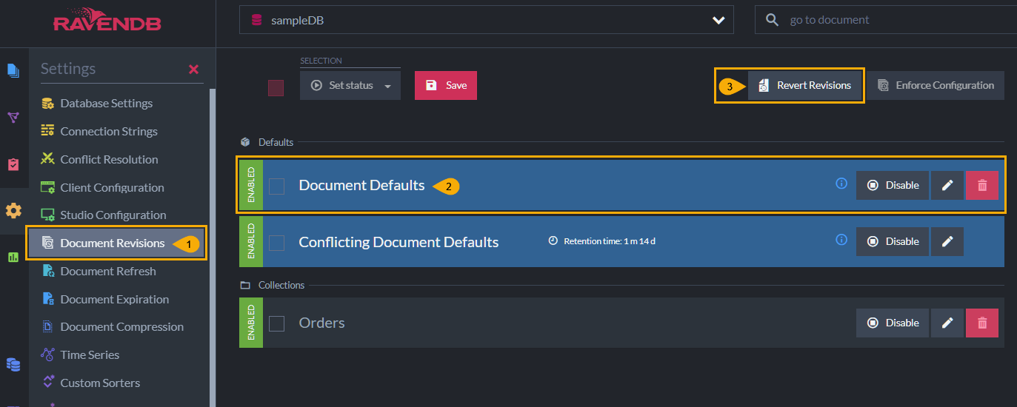Open Connection Strings menu item
This screenshot has height=407, width=1017.
coord(109,131)
